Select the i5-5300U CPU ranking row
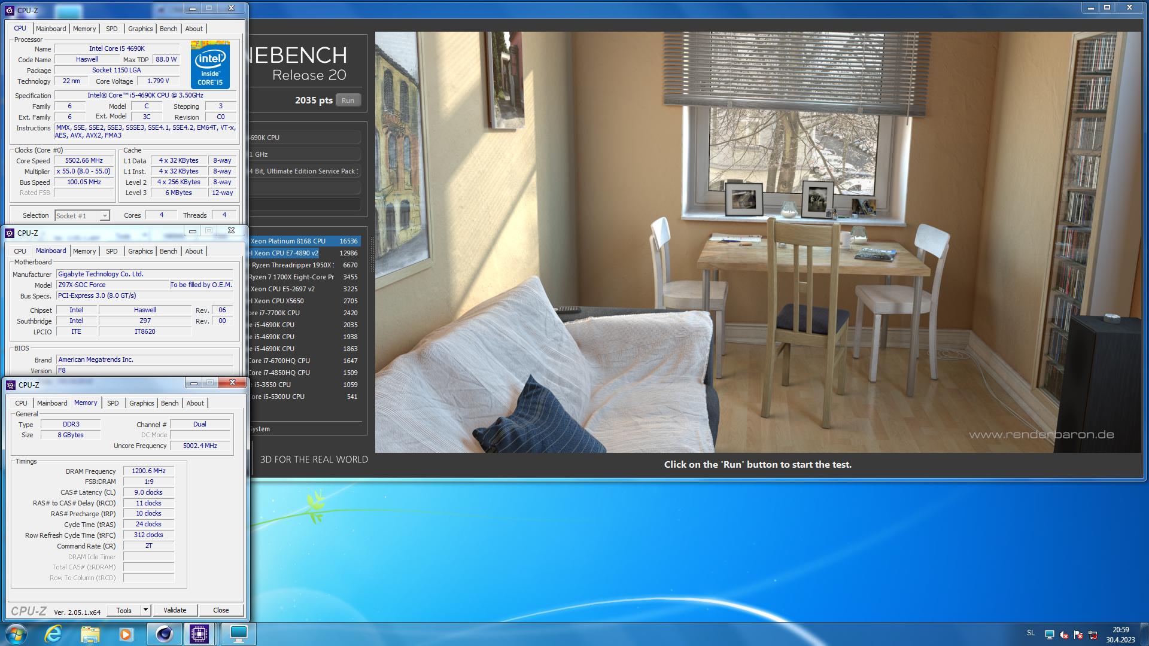 point(305,397)
